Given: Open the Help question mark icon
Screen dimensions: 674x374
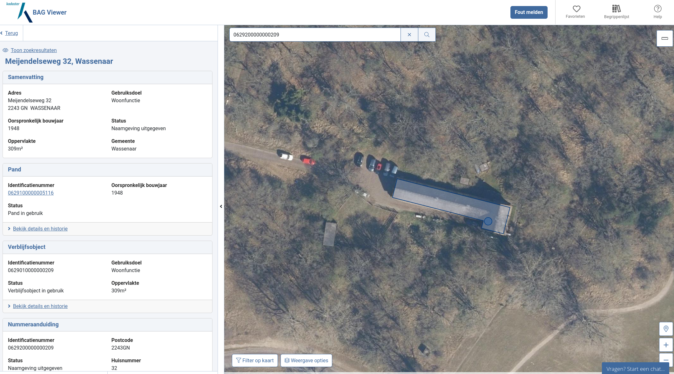Looking at the screenshot, I should coord(657,9).
